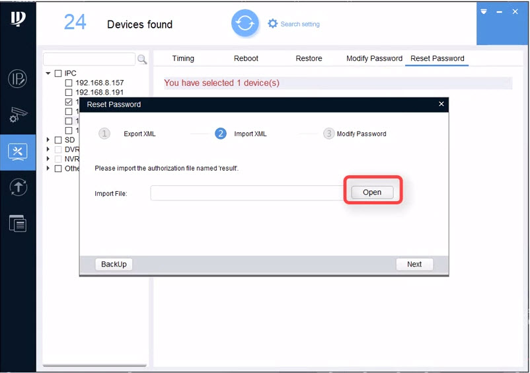The image size is (530, 373).
Task: Switch to the Timing tab
Action: point(183,58)
